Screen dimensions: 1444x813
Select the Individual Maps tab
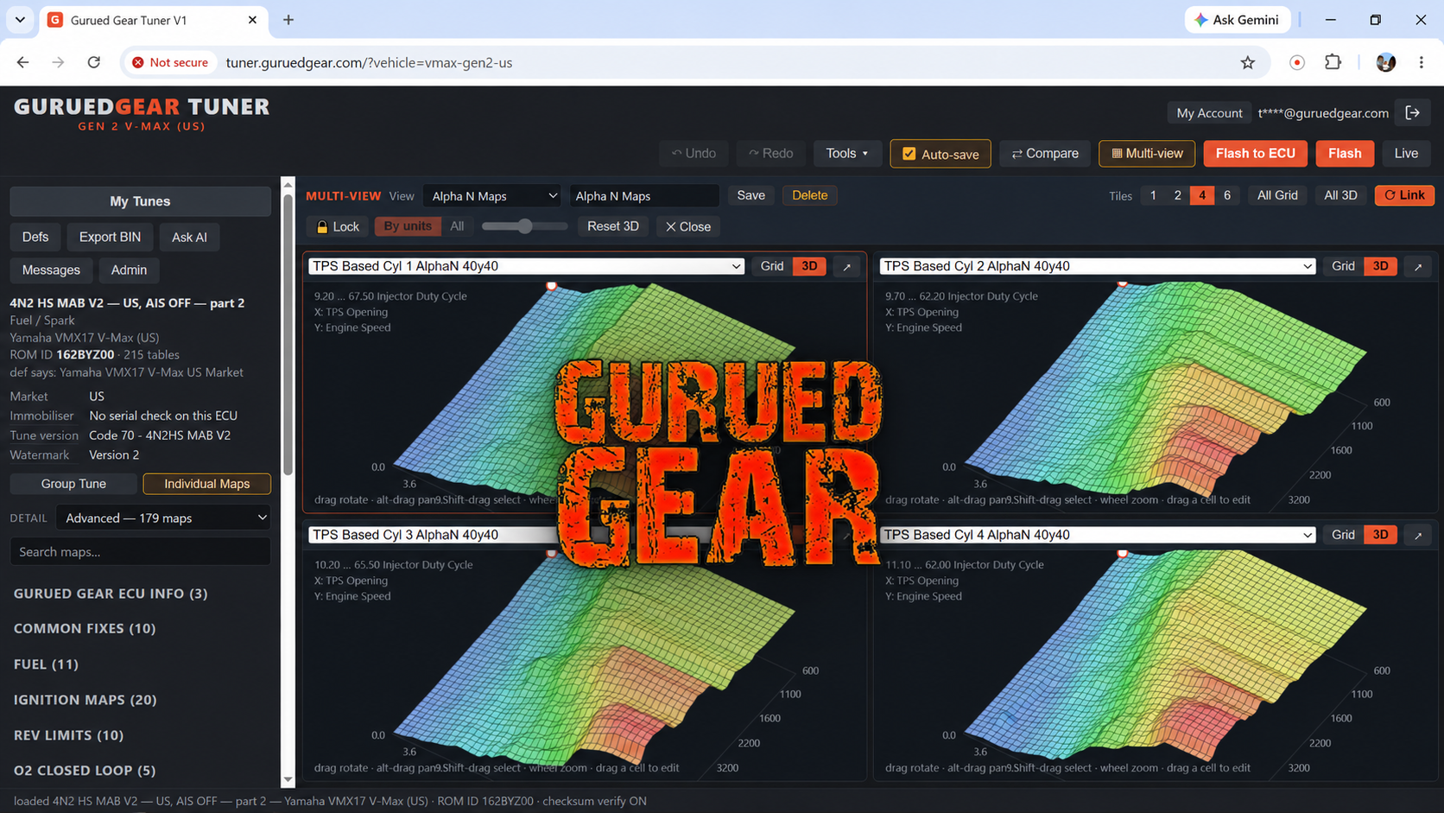206,484
